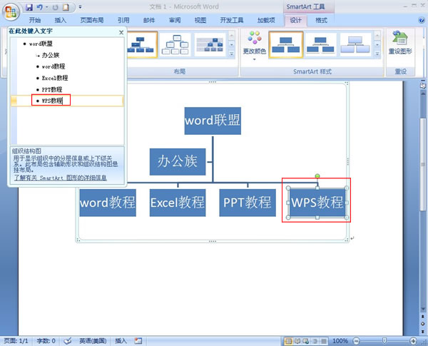Select 'word教程' entry in text pane
Viewport: 428px width, 346px height.
tap(53, 66)
